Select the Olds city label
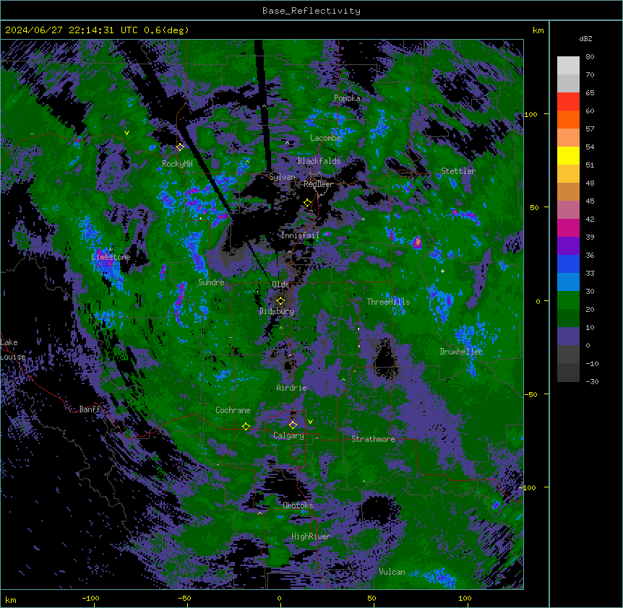This screenshot has height=608, width=623. click(x=280, y=285)
